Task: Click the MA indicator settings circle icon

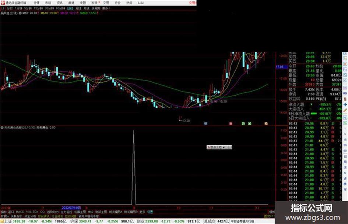Action: point(20,13)
